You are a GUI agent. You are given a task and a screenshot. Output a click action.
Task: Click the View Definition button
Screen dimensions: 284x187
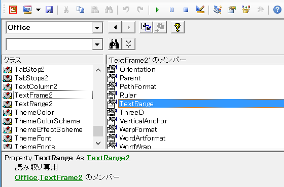[x=160, y=27]
